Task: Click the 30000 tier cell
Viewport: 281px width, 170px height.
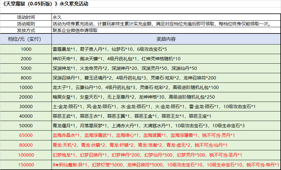Action: pyautogui.click(x=26, y=106)
